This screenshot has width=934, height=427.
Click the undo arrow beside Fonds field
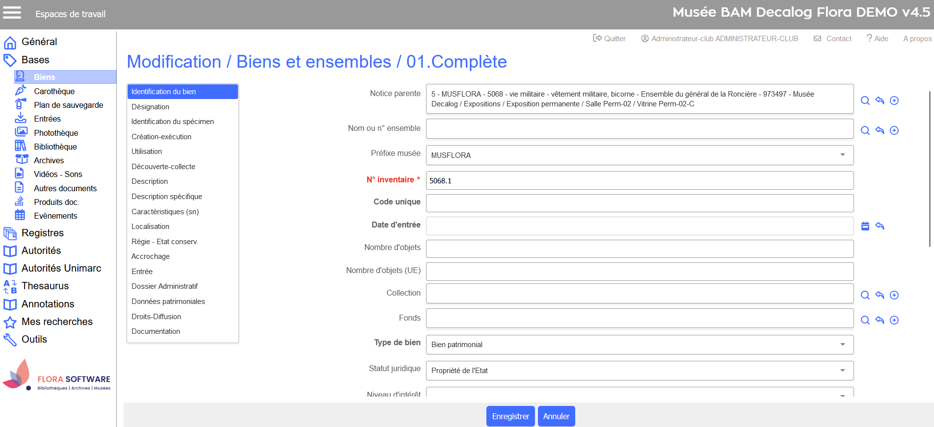tap(880, 320)
